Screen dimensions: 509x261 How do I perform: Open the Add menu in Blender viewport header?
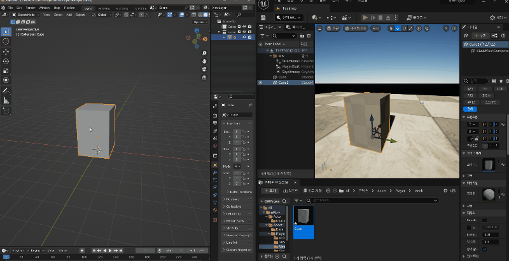tap(69, 15)
